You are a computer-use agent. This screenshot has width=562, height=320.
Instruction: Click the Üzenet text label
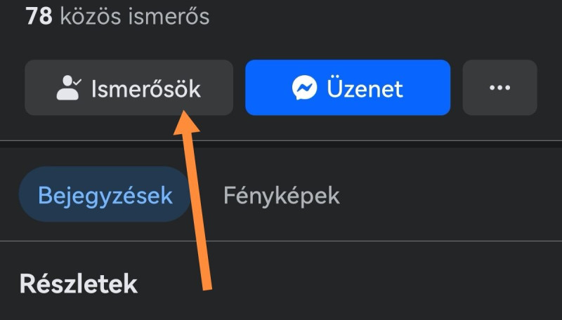(365, 87)
